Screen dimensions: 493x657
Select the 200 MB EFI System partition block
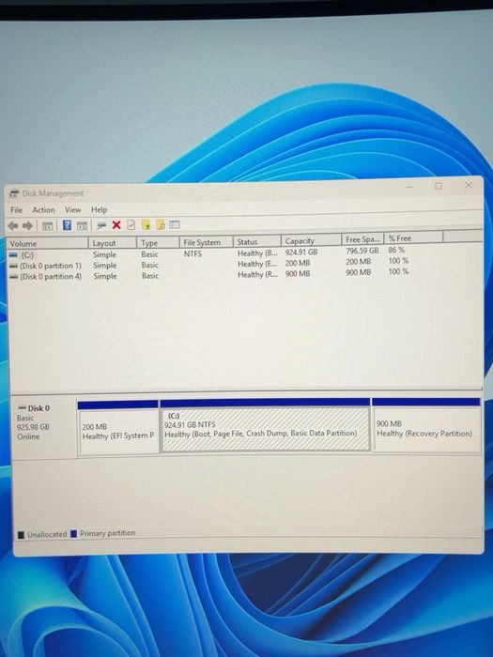pos(118,427)
